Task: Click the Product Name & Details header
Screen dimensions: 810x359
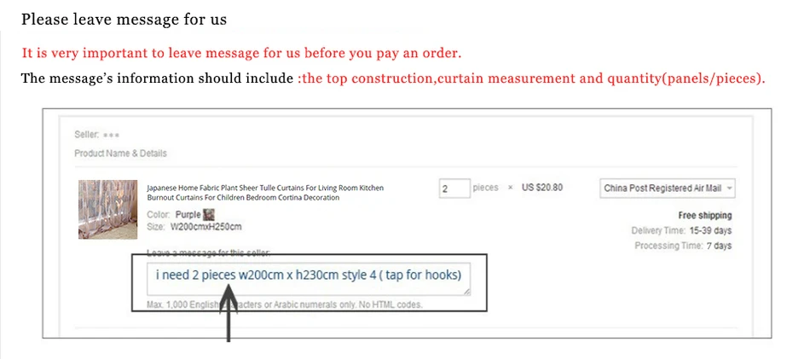Action: 120,153
